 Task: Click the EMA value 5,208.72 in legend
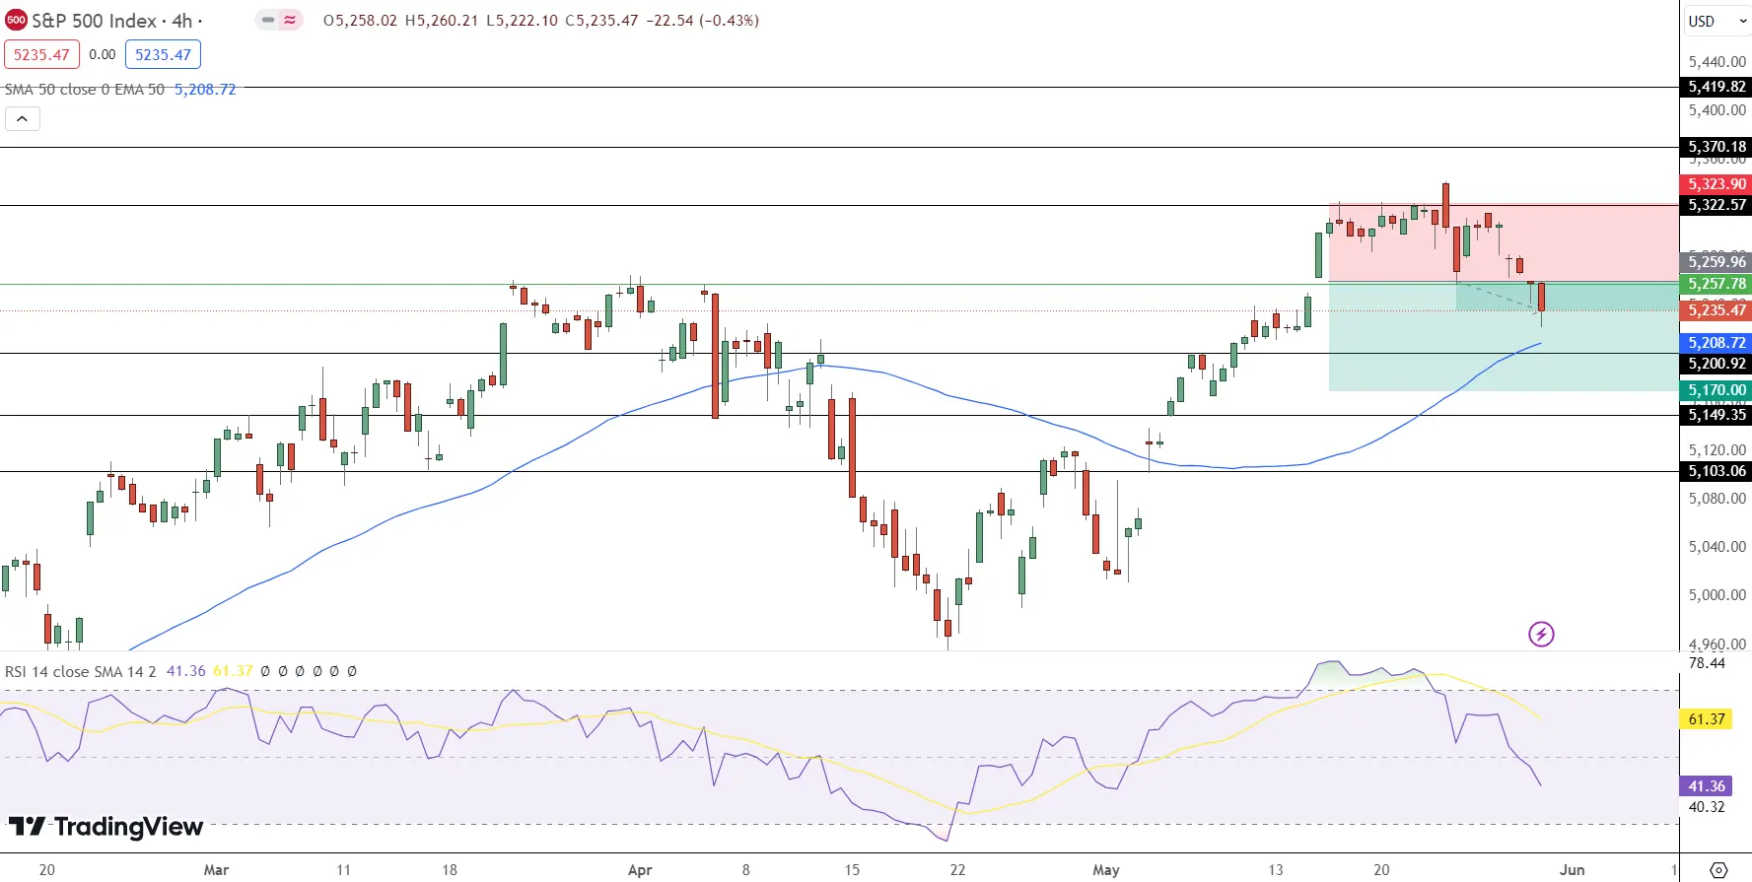[205, 89]
